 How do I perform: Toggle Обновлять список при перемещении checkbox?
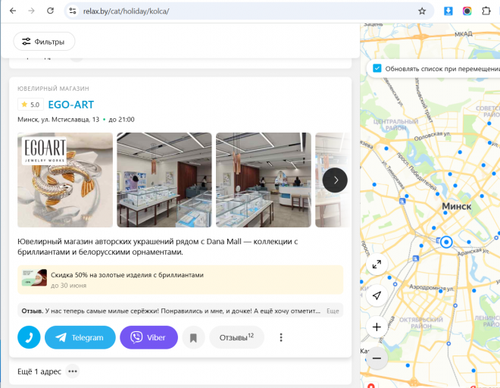click(x=377, y=68)
